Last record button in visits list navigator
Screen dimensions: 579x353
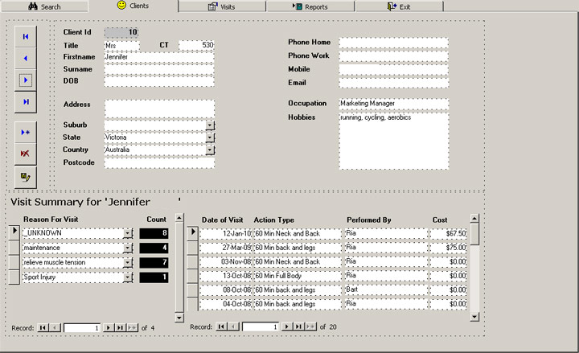pos(298,326)
